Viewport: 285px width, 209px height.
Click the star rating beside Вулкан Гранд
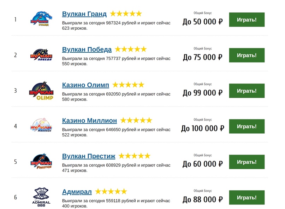tap(126, 14)
